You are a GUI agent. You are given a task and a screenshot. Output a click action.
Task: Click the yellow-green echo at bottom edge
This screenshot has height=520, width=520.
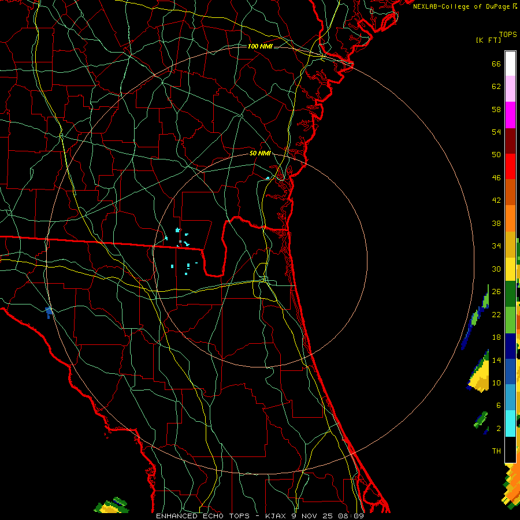point(112,506)
